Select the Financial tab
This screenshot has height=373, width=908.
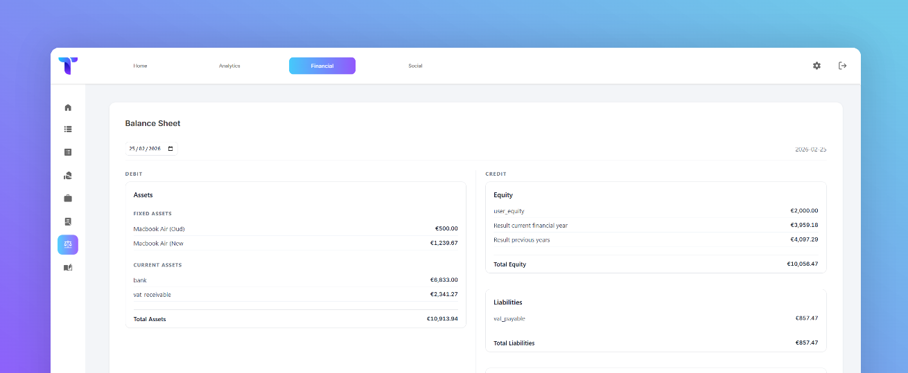(322, 66)
